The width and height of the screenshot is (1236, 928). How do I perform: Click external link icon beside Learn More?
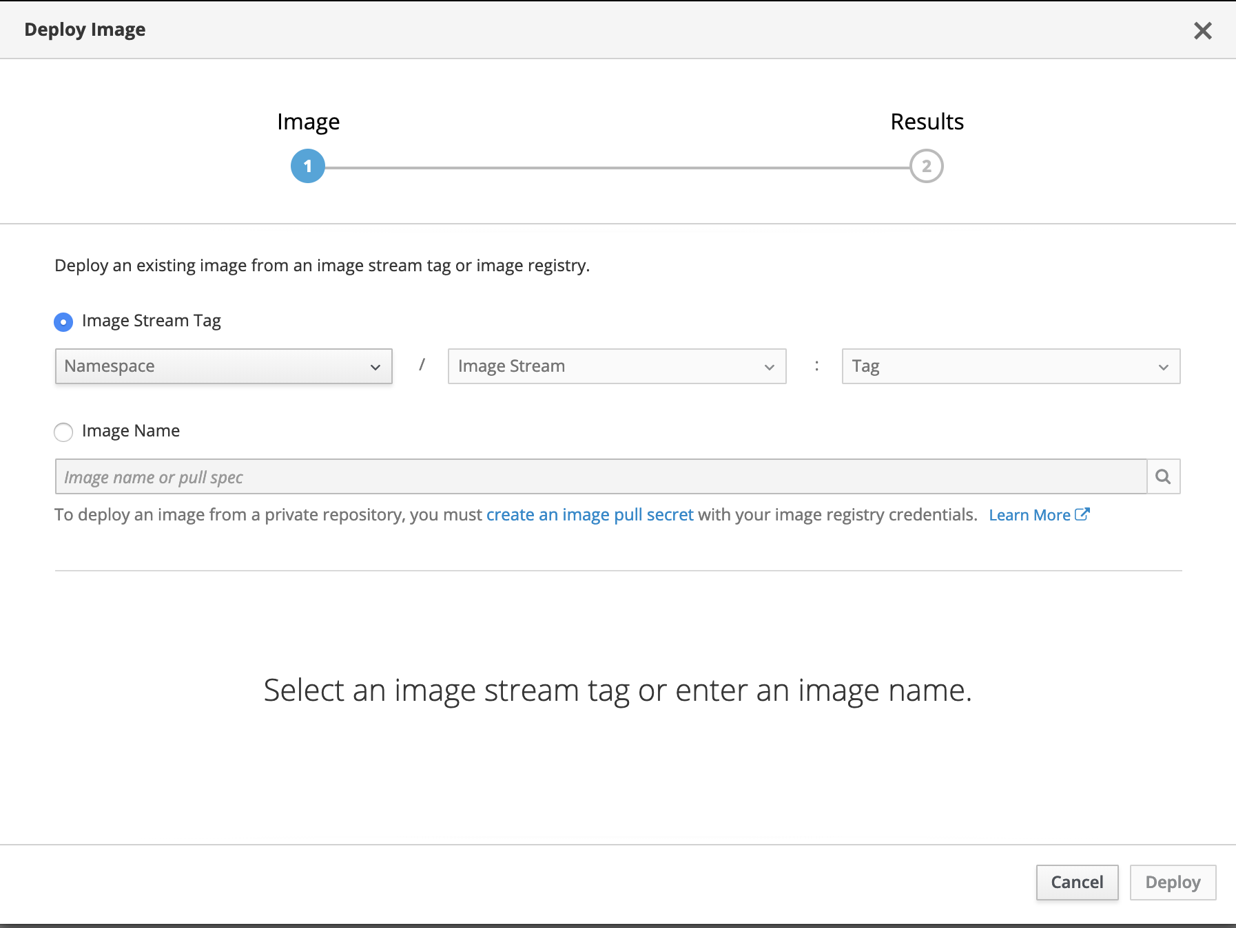click(x=1082, y=514)
